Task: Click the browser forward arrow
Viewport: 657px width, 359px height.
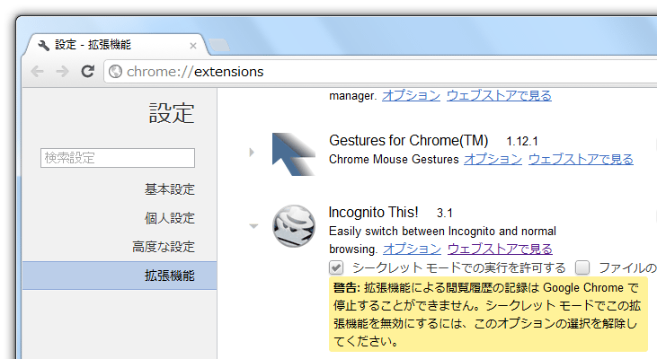Action: click(62, 72)
